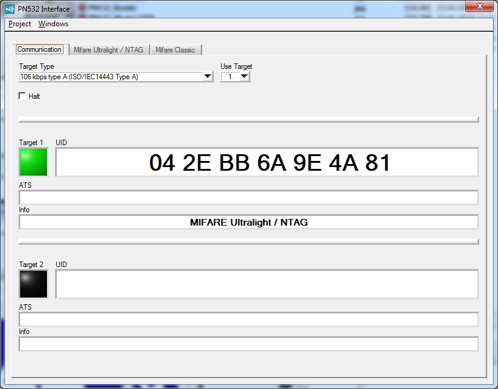Click the Use Target value '1'
Viewport: 498px width, 389px height.
point(230,76)
